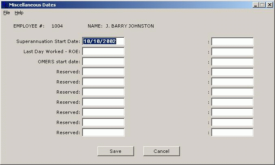
Task: Open the File menu
Action: click(6, 13)
